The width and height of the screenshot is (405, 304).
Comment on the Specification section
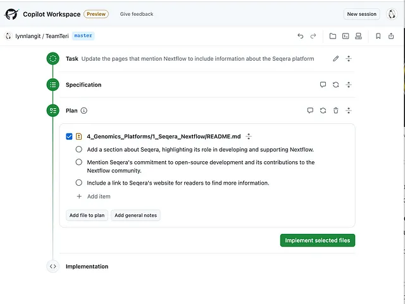(x=323, y=85)
